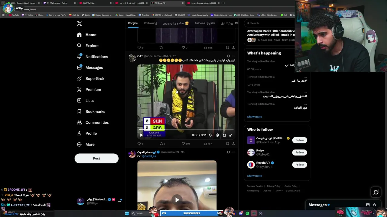
Task: Expand the Messages drawer
Action: coord(375,205)
